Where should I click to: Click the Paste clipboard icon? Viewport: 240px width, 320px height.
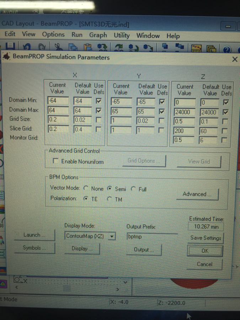[x=88, y=48]
